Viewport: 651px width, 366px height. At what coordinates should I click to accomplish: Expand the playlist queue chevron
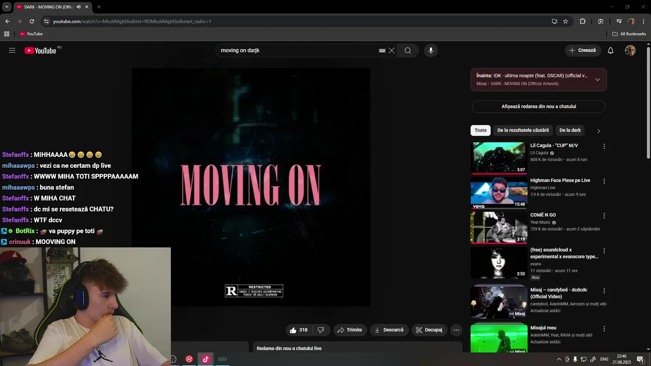coord(598,80)
